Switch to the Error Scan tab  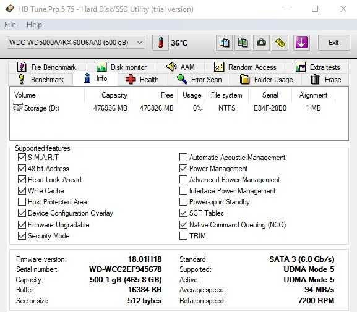pos(200,80)
